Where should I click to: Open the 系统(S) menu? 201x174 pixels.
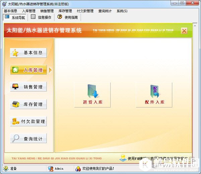(122, 11)
